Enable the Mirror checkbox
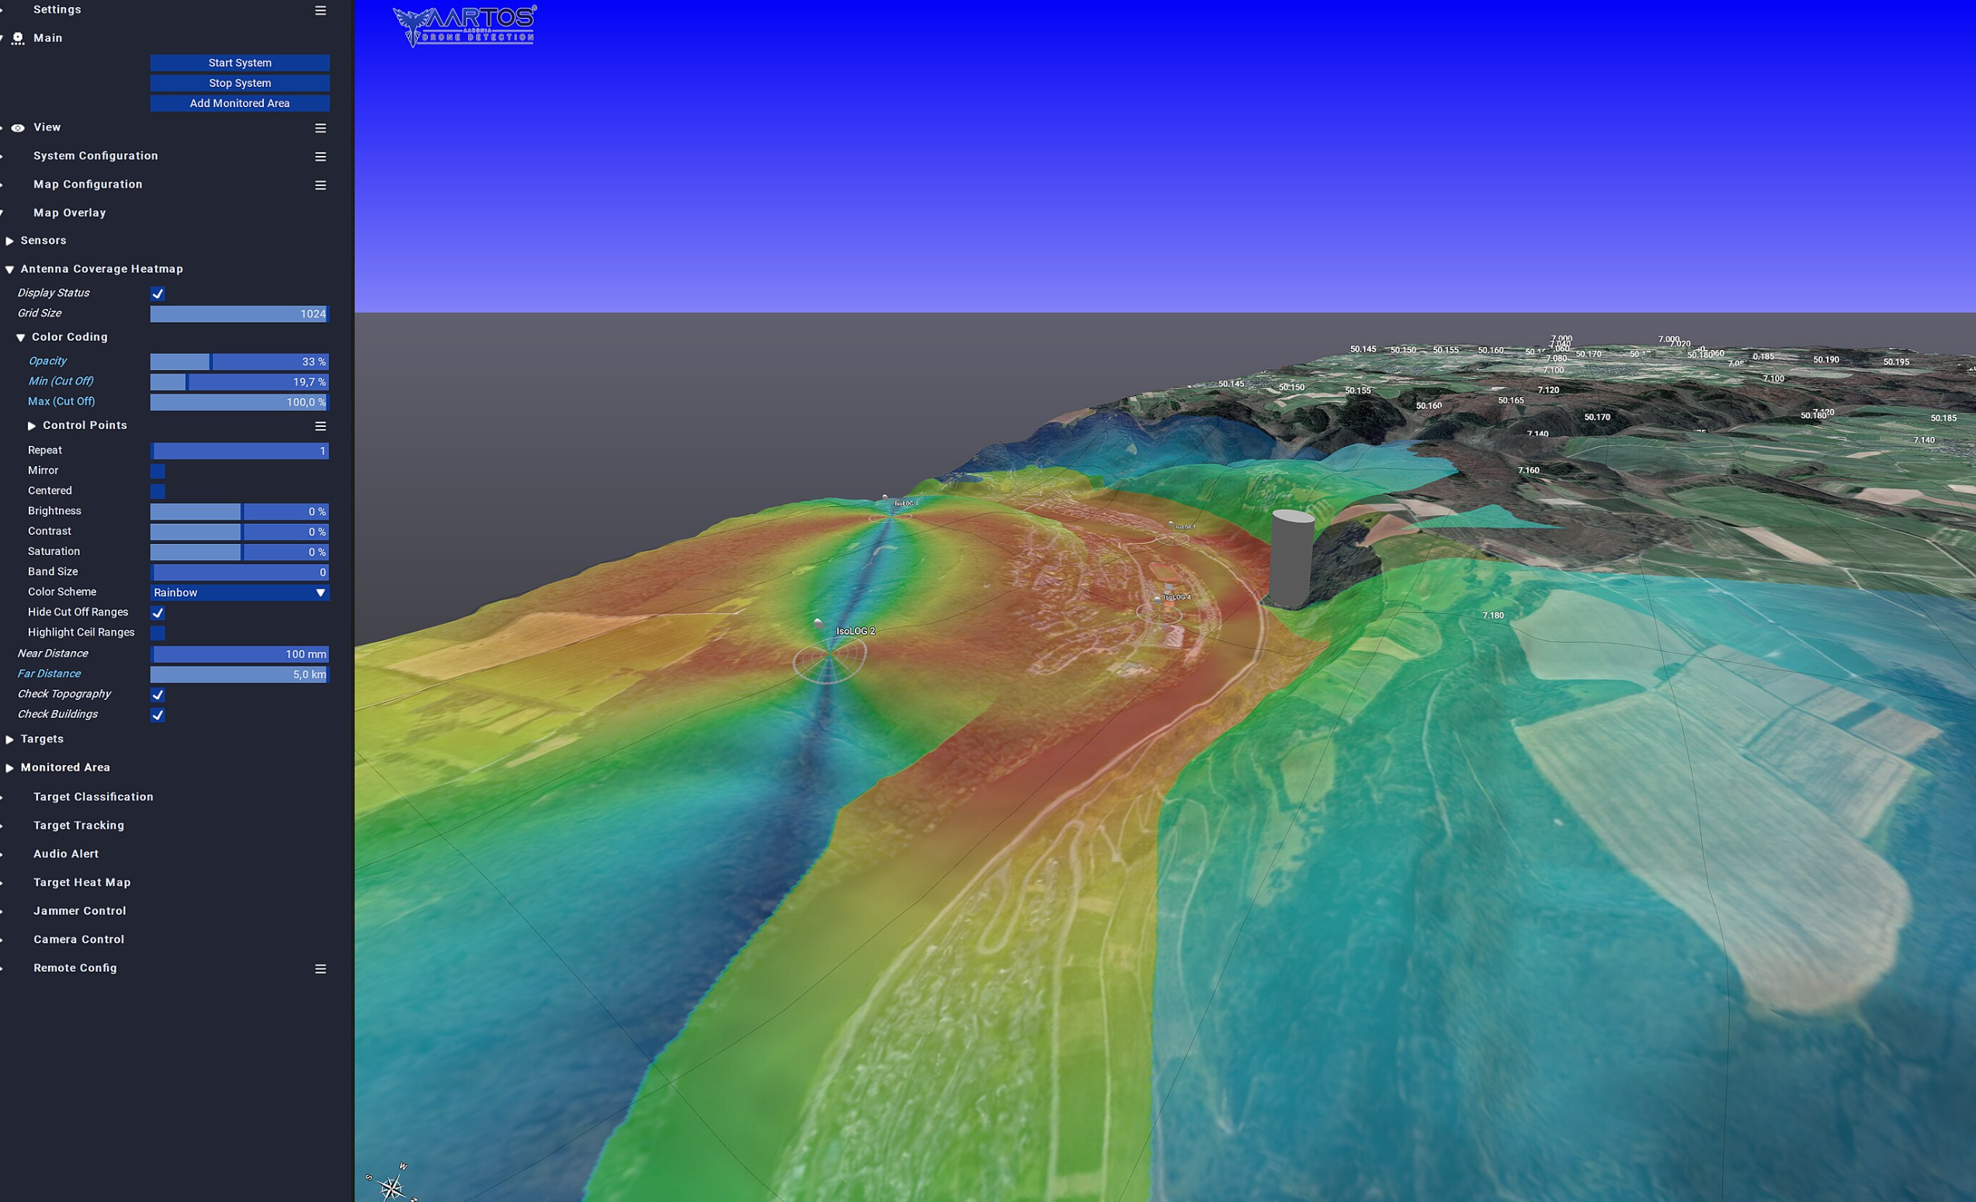Screen dimensions: 1976x1202 coord(158,471)
